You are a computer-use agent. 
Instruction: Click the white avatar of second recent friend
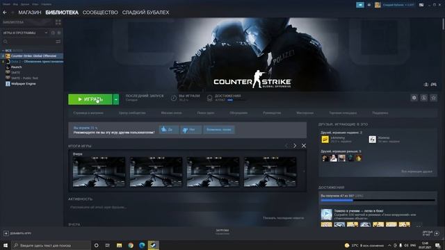pyautogui.click(x=373, y=139)
